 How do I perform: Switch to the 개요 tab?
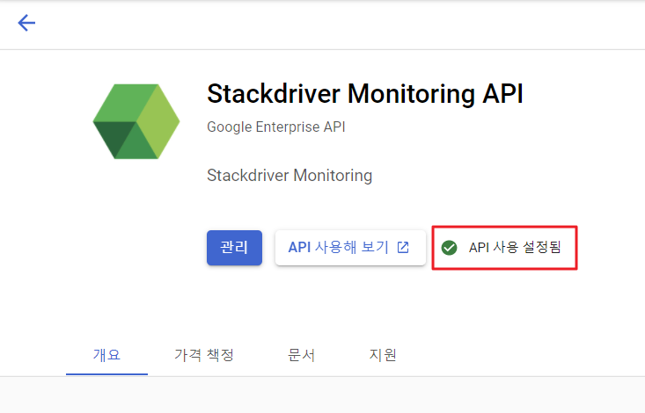pyautogui.click(x=106, y=355)
